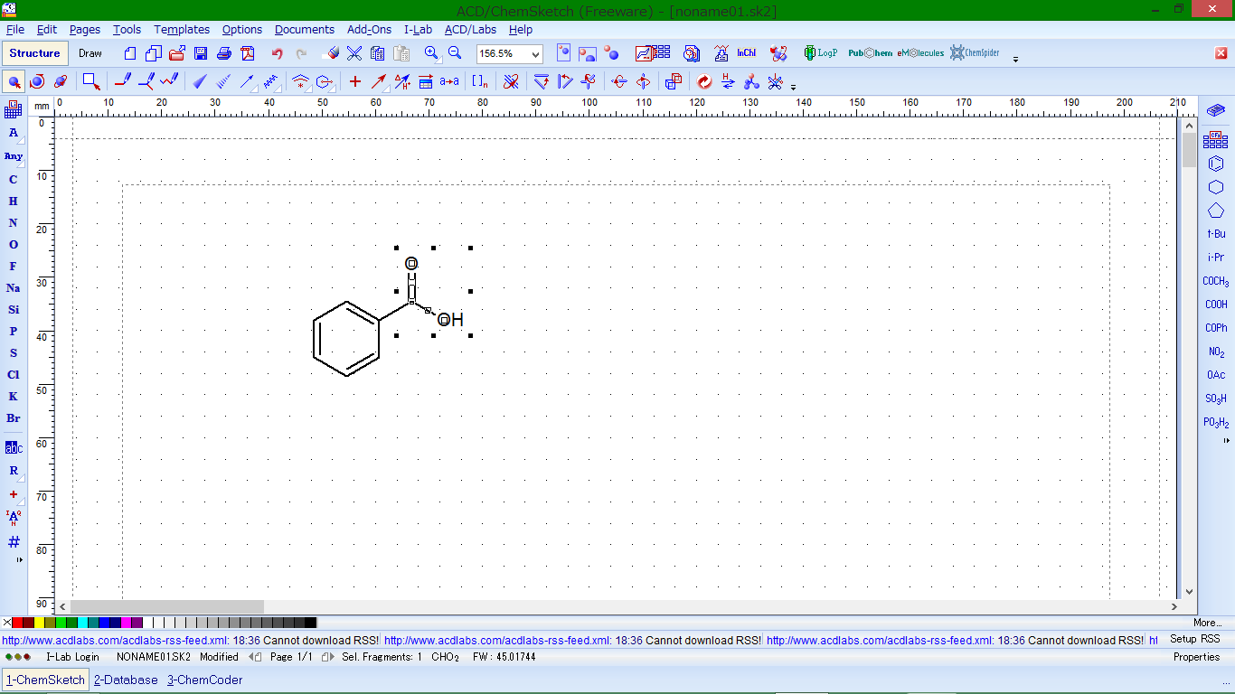Viewport: 1235px width, 694px height.
Task: Click the Export to PDF icon
Action: [247, 53]
